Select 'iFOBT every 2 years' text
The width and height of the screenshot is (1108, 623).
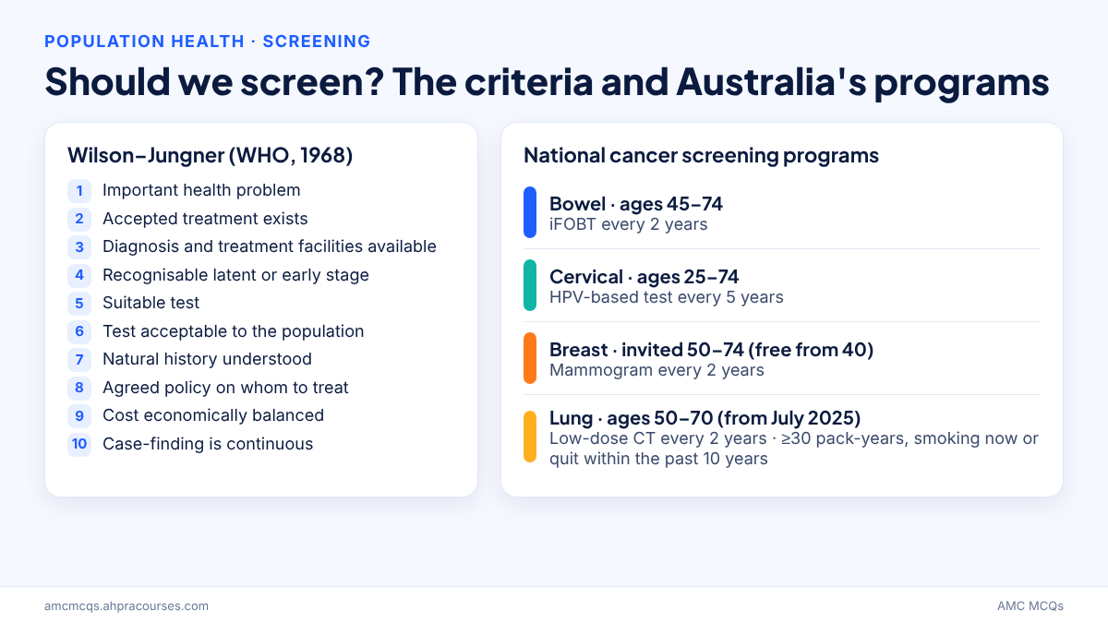[x=629, y=224]
